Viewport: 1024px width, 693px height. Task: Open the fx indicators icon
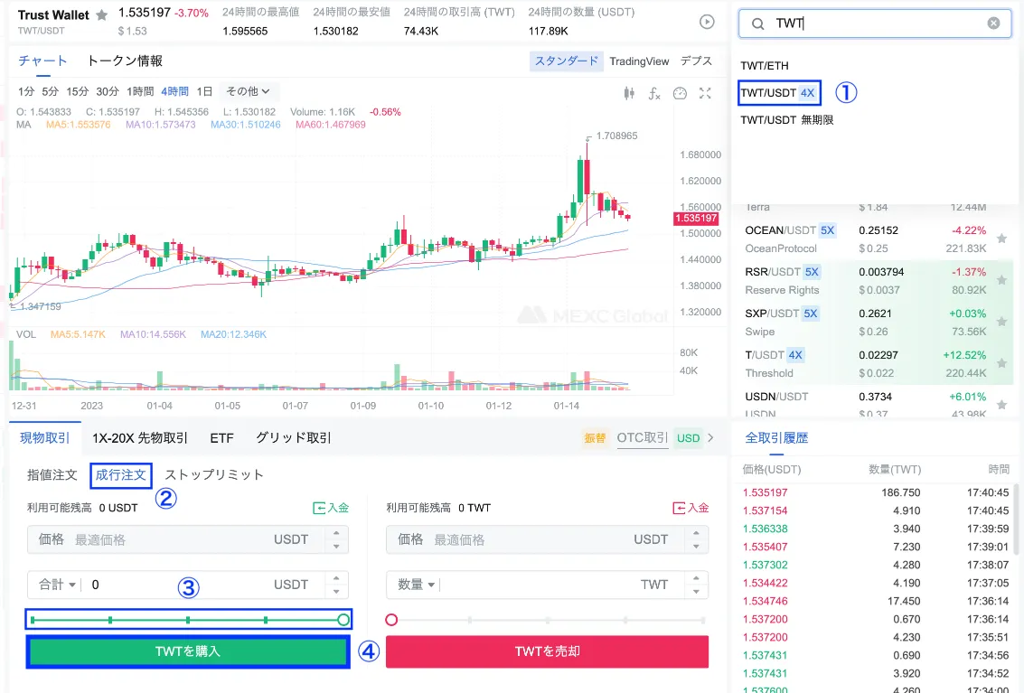pyautogui.click(x=654, y=93)
